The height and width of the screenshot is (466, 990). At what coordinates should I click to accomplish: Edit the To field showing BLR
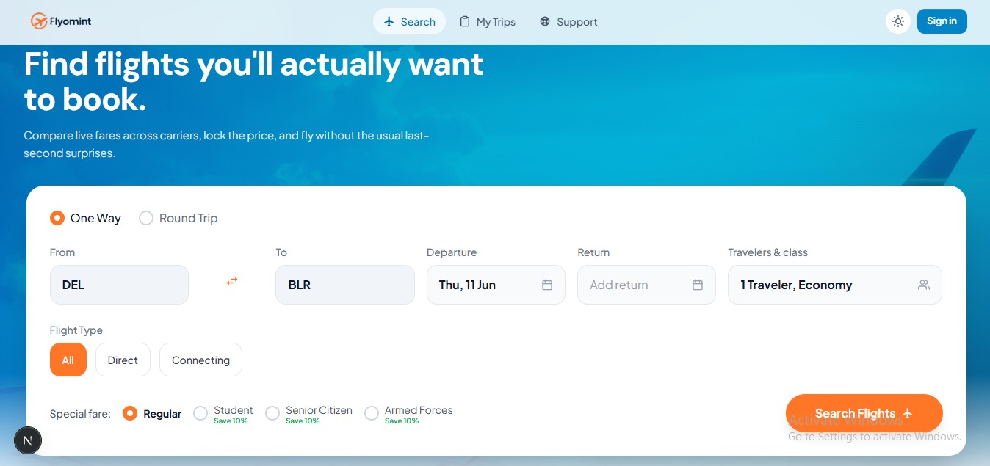point(345,285)
